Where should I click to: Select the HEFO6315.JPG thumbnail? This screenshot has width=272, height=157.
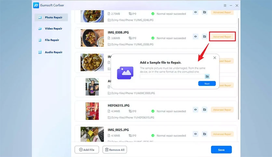92,111
